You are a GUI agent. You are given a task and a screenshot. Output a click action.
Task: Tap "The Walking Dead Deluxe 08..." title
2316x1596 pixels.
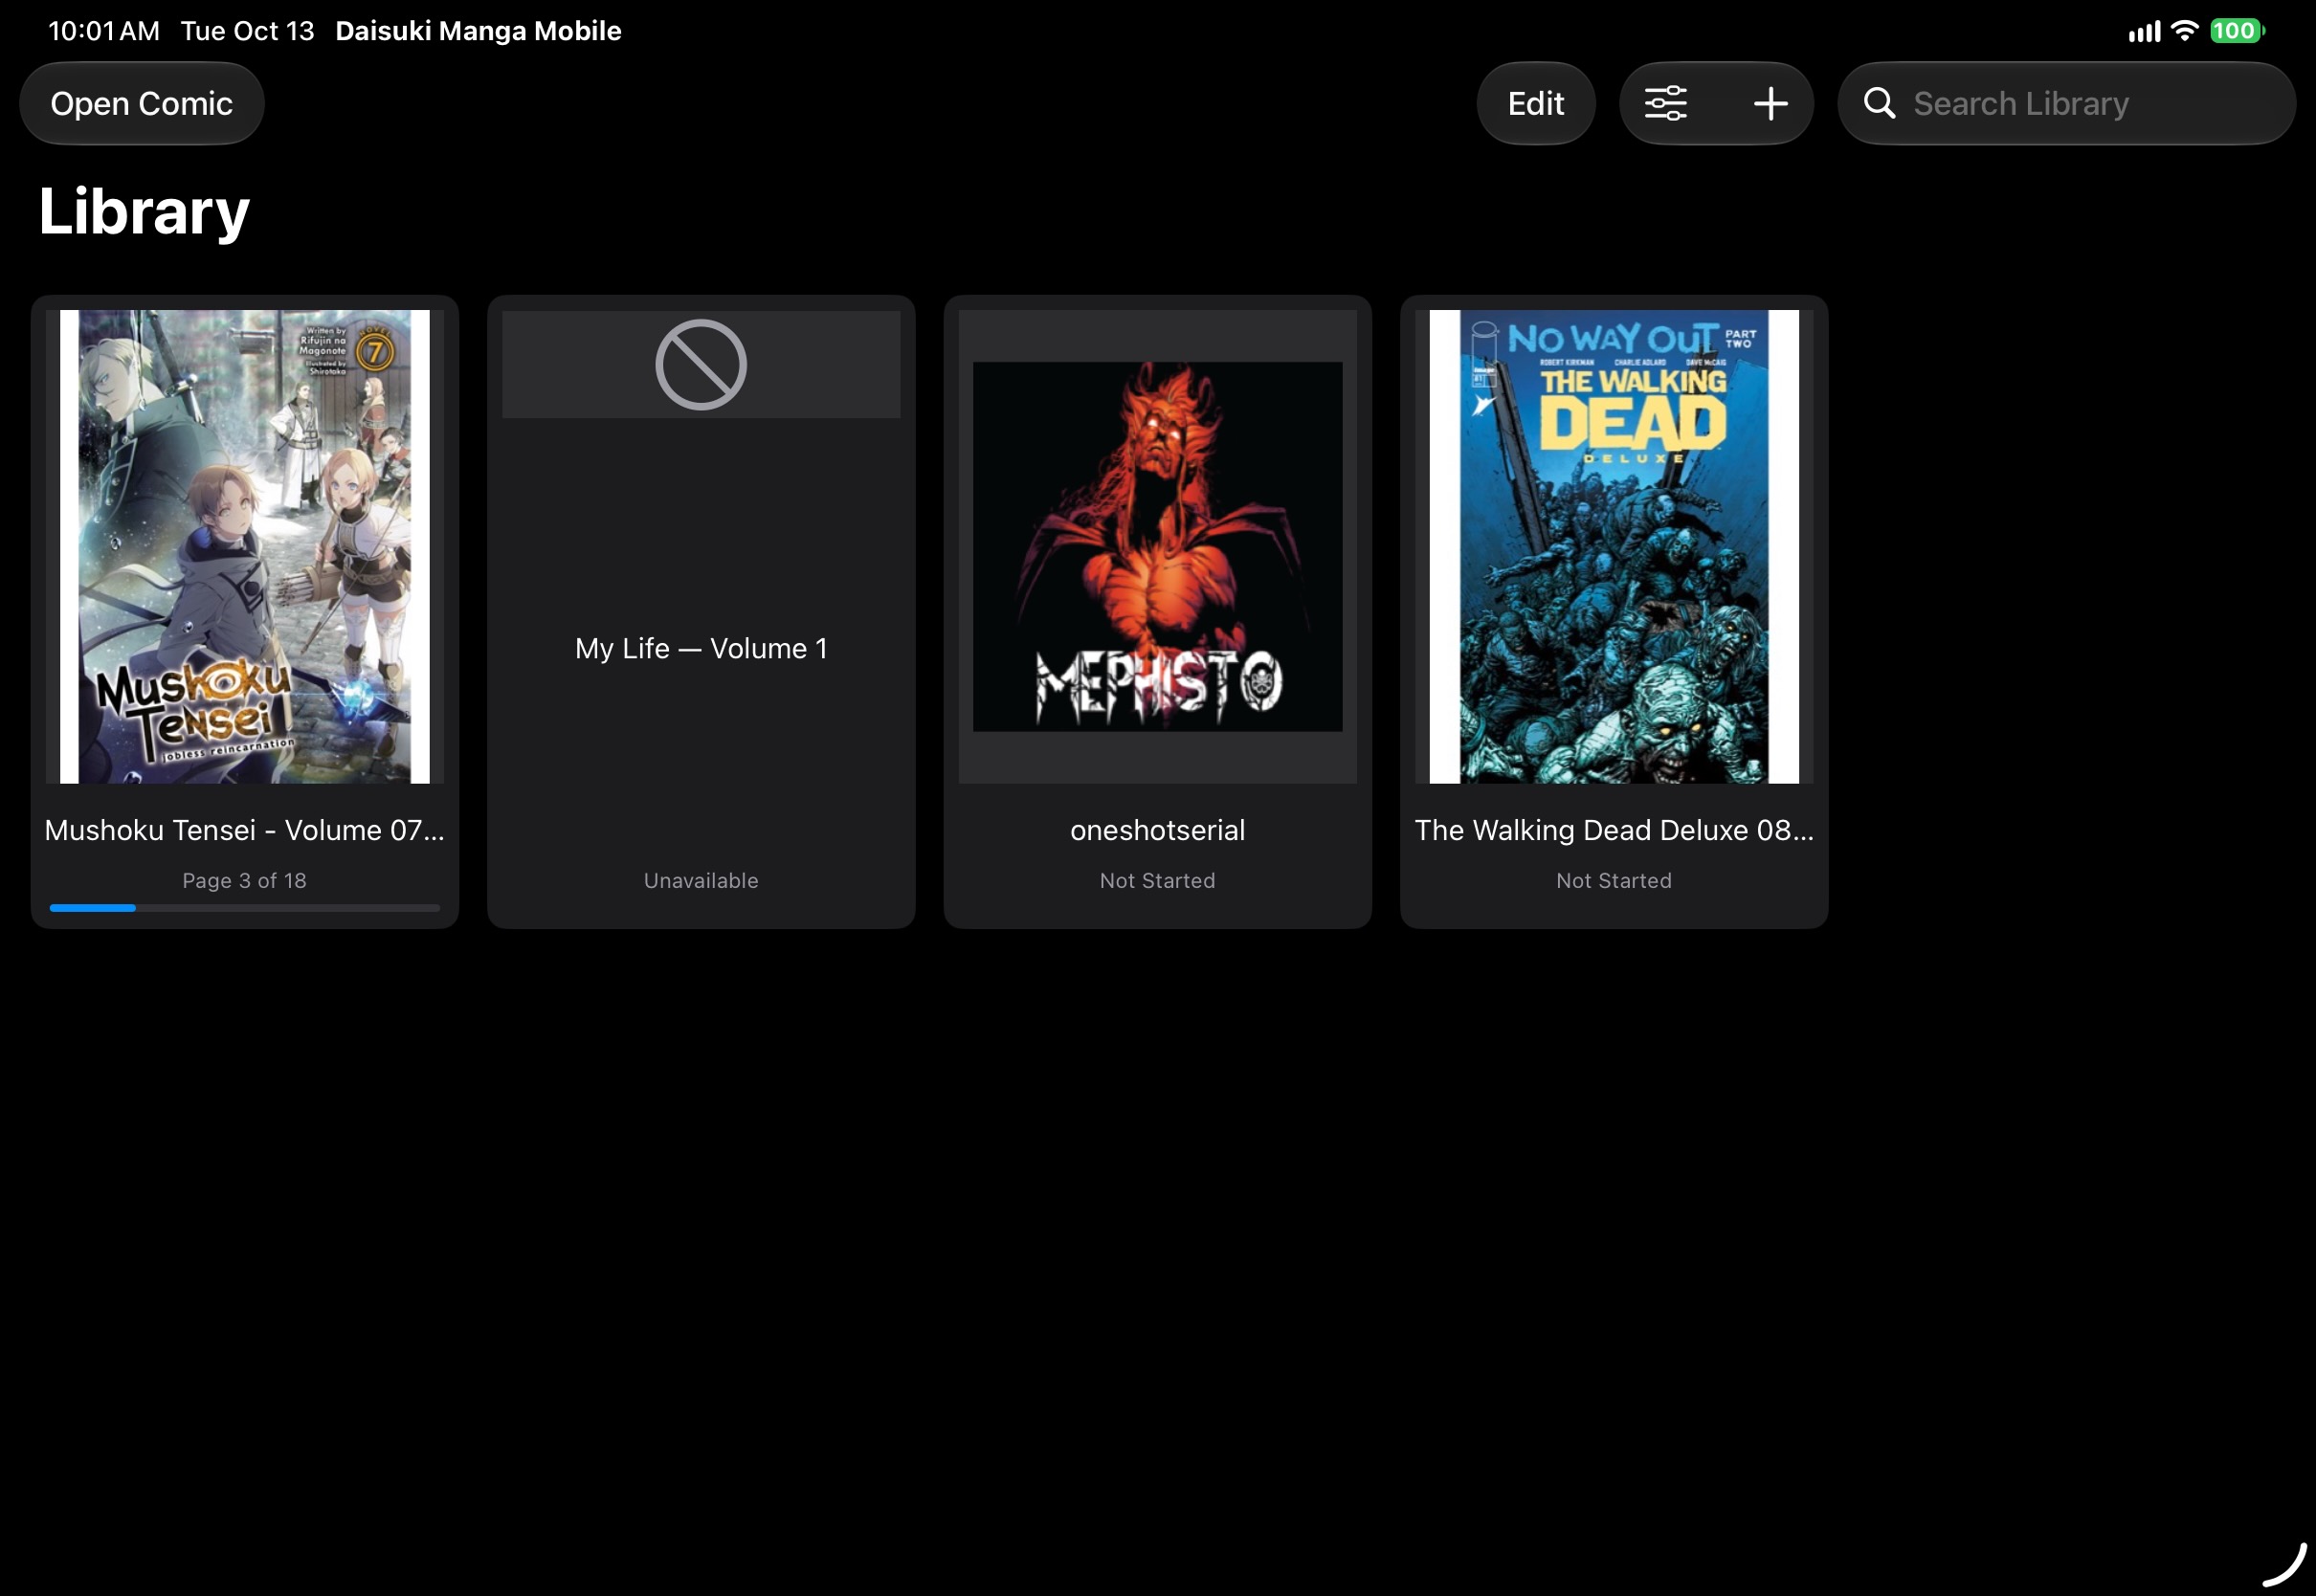tap(1614, 830)
